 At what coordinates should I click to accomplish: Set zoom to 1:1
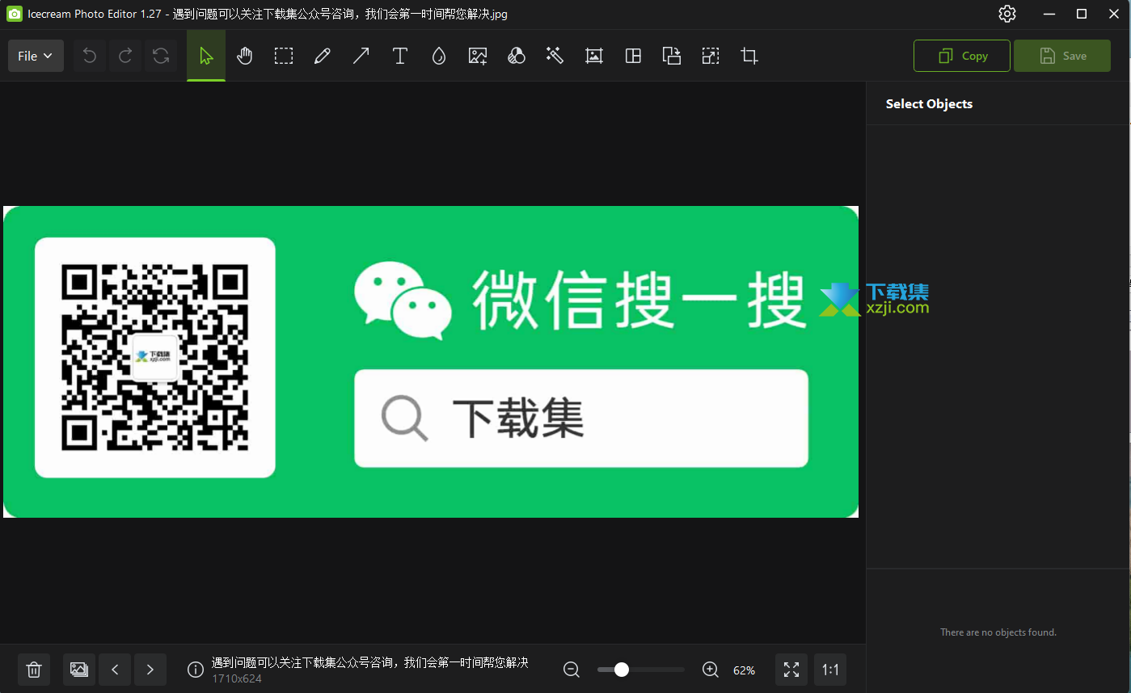pyautogui.click(x=830, y=670)
